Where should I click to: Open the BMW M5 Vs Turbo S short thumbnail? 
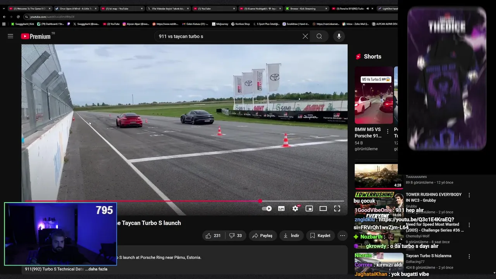tap(374, 95)
